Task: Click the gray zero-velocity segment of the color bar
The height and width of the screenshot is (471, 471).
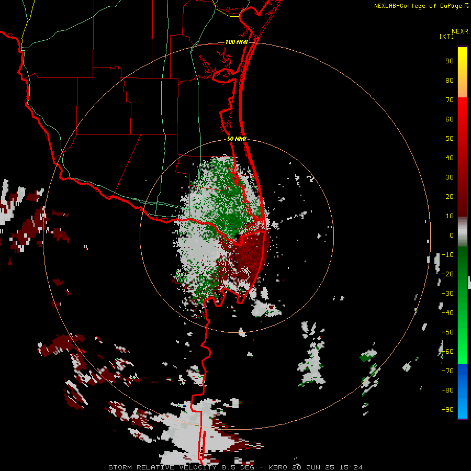Action: (x=462, y=232)
